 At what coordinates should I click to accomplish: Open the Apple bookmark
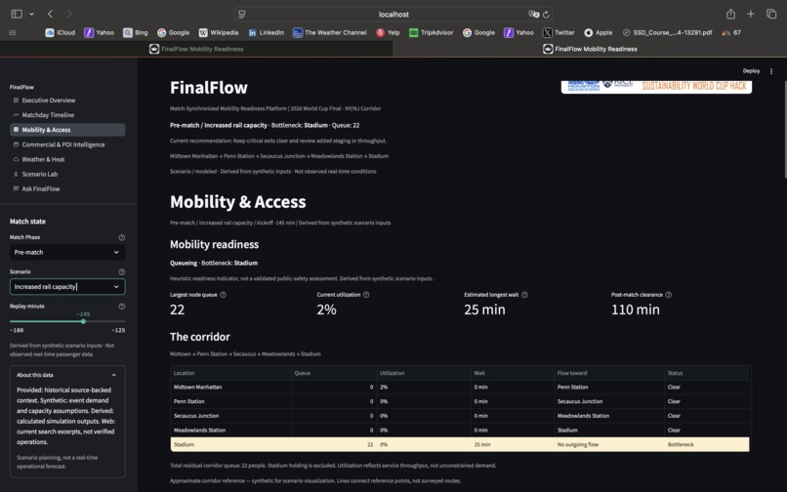pyautogui.click(x=599, y=32)
